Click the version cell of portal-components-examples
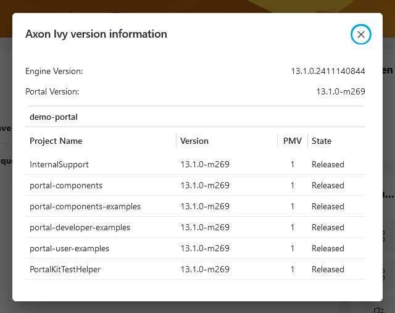Viewport: 395px width, 313px height. [x=205, y=206]
